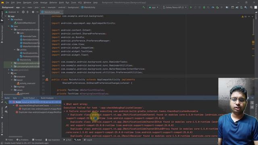Open the File menu
Screen dimensions: 258x145
pos(7,2)
